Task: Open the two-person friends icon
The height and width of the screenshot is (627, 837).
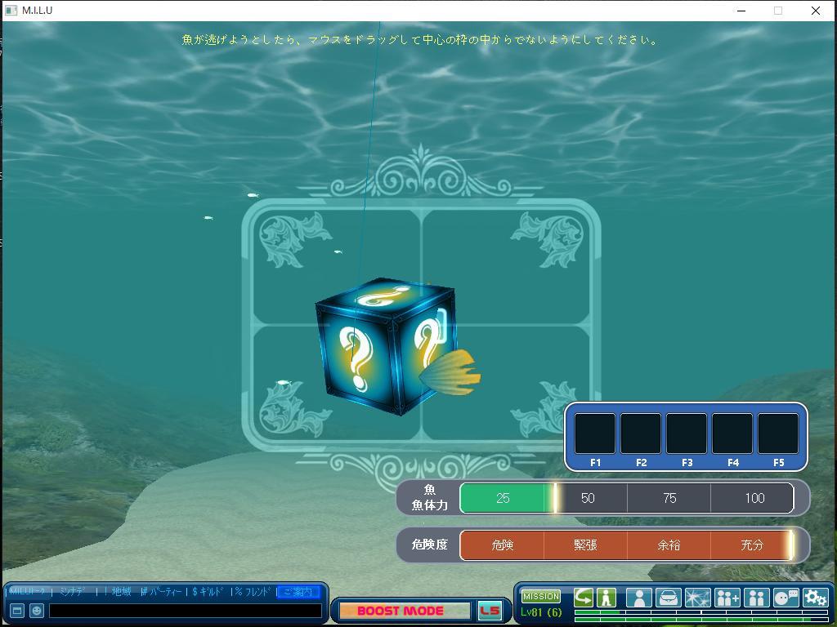Action: 756,598
